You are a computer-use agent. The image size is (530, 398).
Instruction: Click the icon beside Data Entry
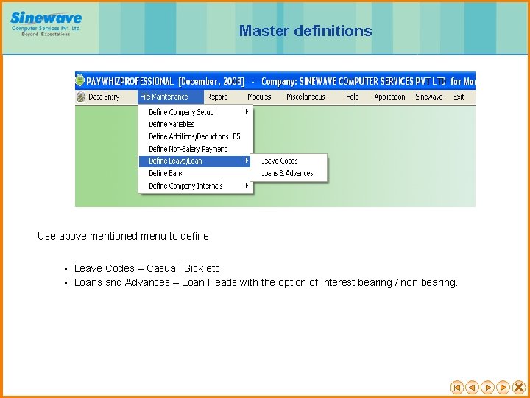coord(81,97)
